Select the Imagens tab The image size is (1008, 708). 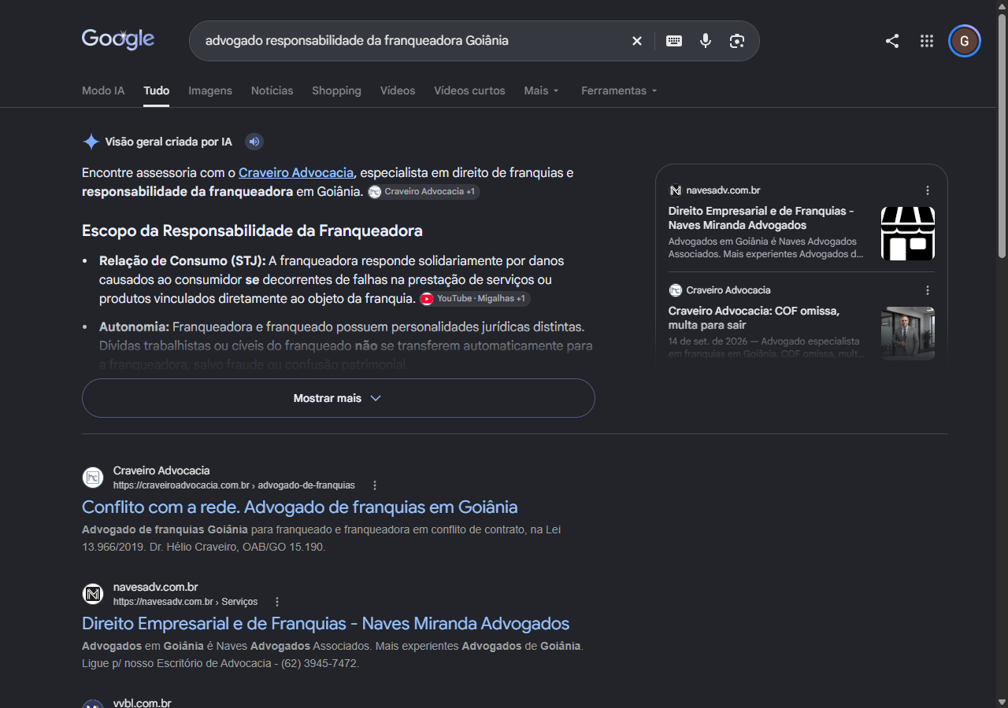210,90
